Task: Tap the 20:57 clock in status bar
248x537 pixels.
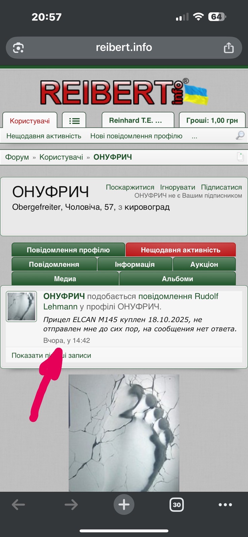Action: pos(47,17)
